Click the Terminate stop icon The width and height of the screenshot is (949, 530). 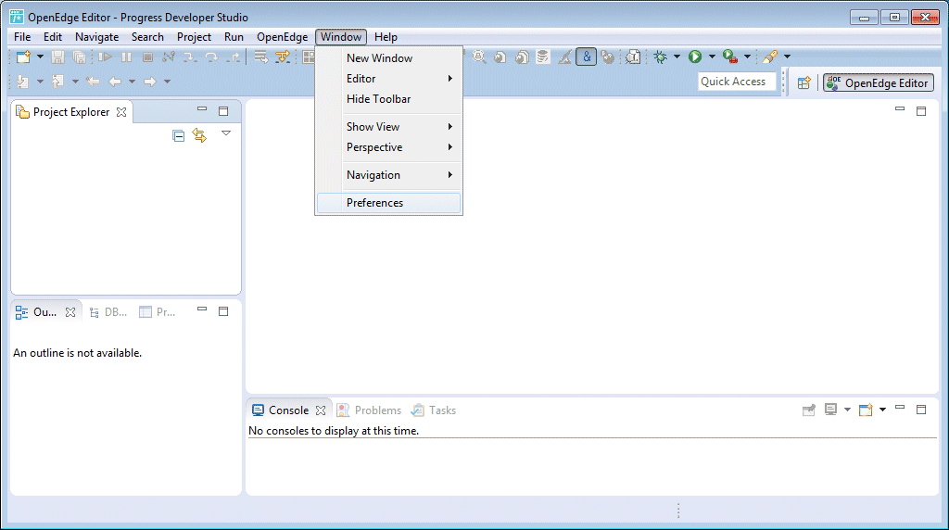point(147,57)
